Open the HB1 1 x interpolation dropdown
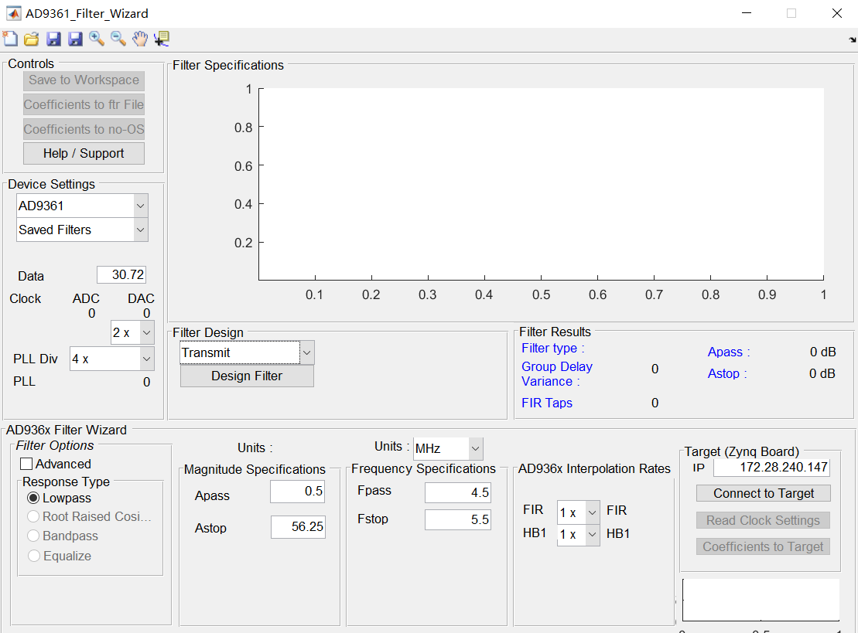This screenshot has height=633, width=858. 579,534
